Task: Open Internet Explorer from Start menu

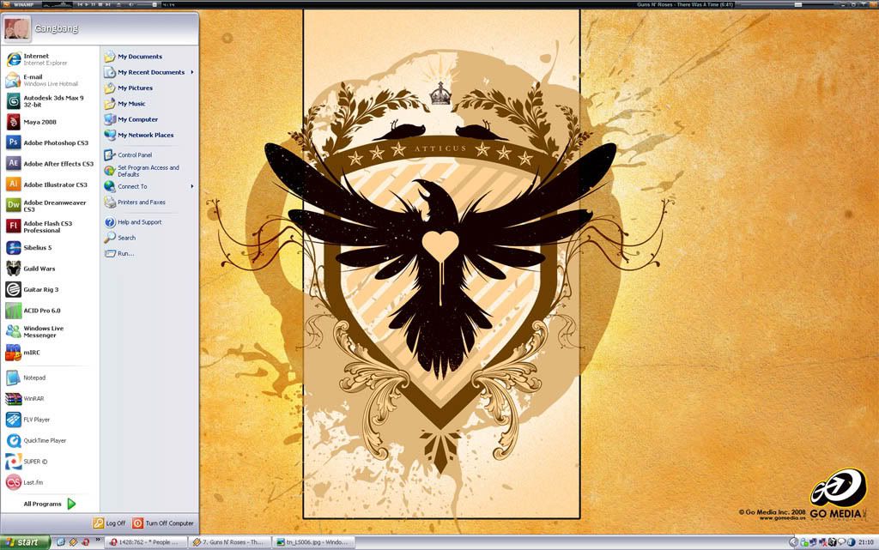Action: coord(49,59)
